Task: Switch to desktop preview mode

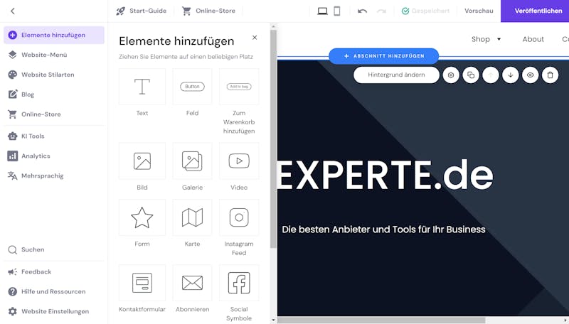Action: 322,11
